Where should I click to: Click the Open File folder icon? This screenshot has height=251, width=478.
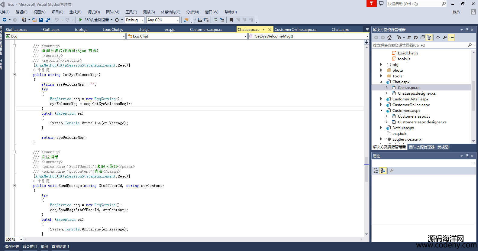point(34,20)
